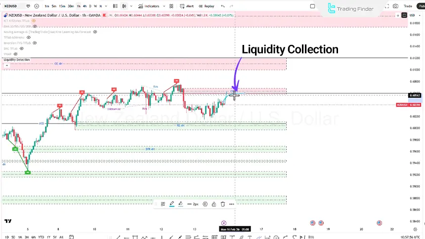Toggle visibility of EMA 20/50/100/200 indicator

(x=35, y=26)
